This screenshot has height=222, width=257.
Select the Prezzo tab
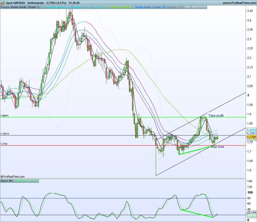(x=5, y=7)
